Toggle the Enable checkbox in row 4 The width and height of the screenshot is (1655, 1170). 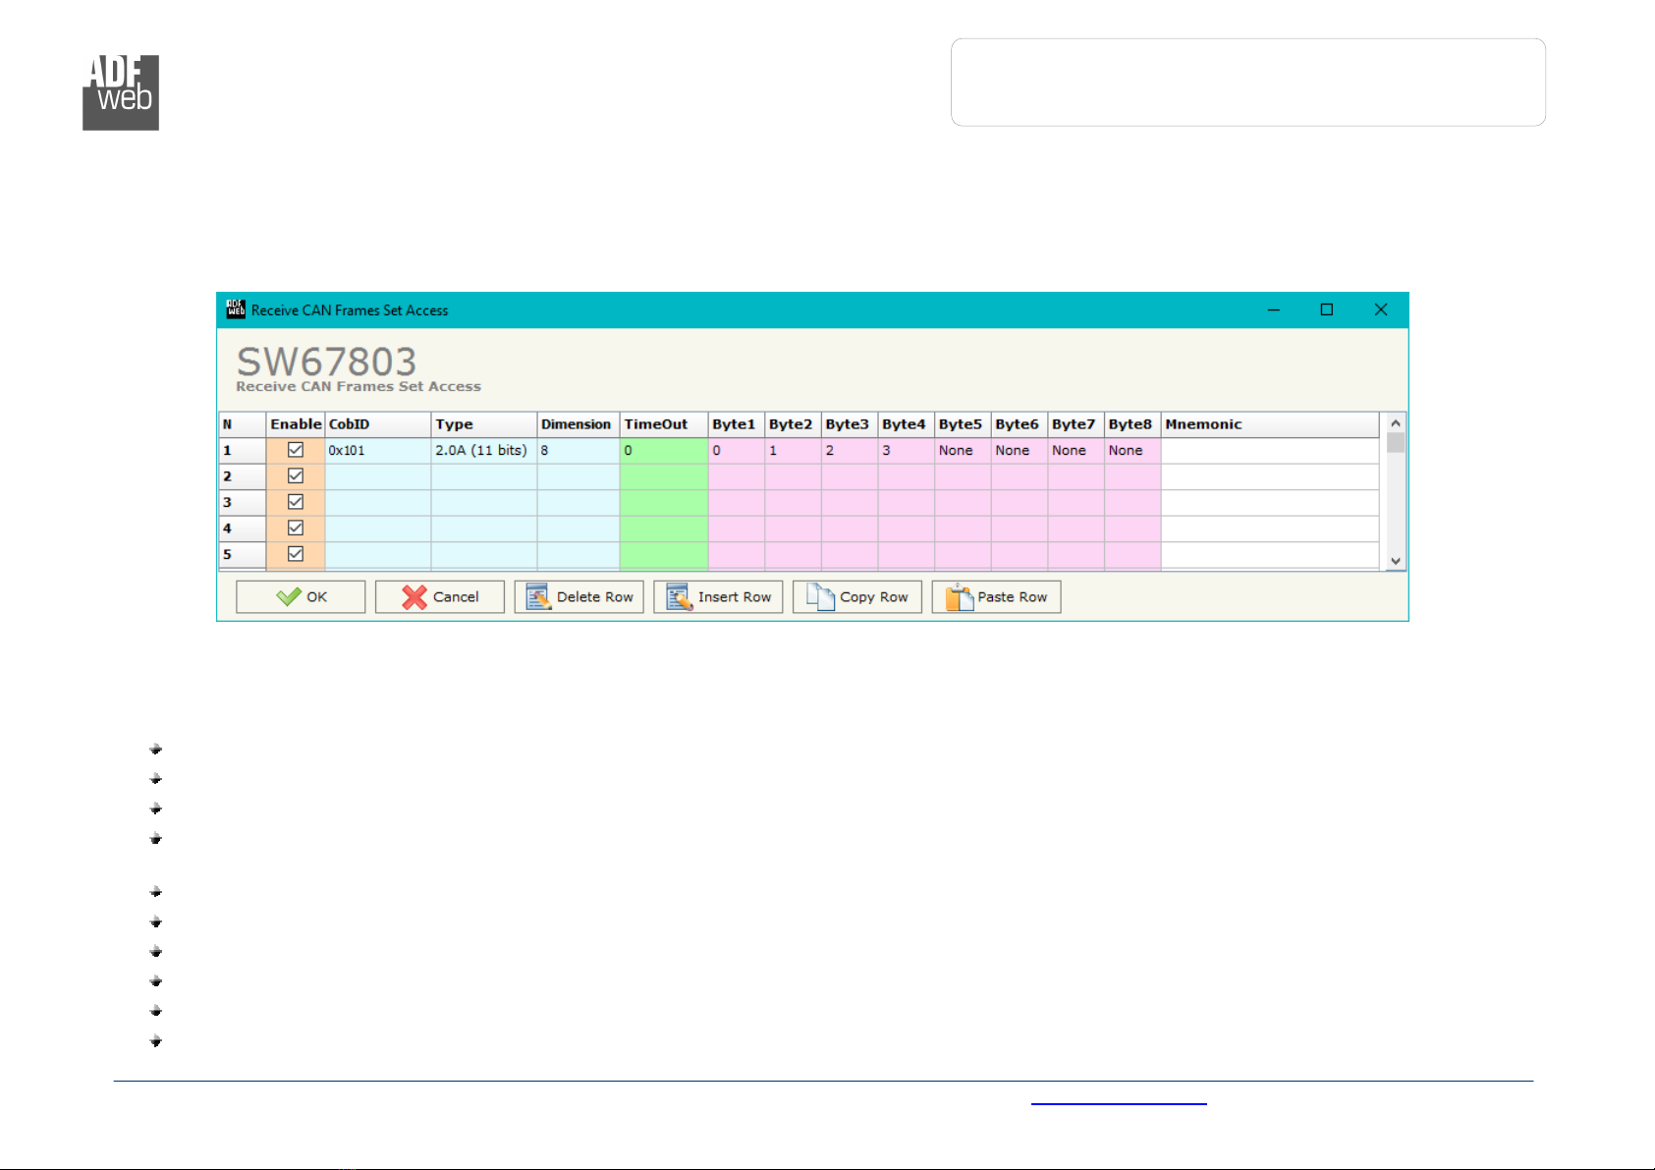point(296,528)
